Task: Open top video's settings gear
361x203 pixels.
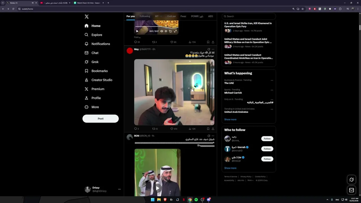Action: pos(166,31)
